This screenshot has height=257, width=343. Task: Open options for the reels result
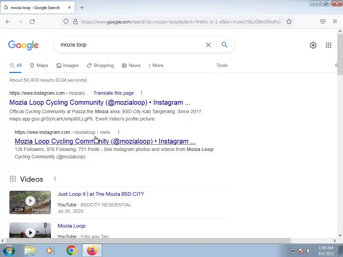(x=118, y=132)
